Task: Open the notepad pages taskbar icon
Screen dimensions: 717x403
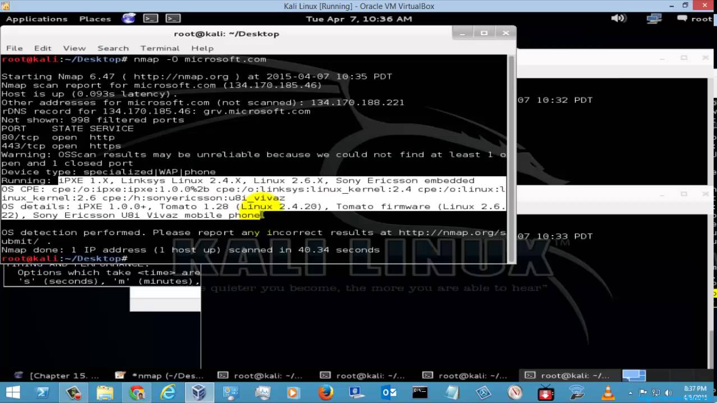Action: tap(452, 393)
